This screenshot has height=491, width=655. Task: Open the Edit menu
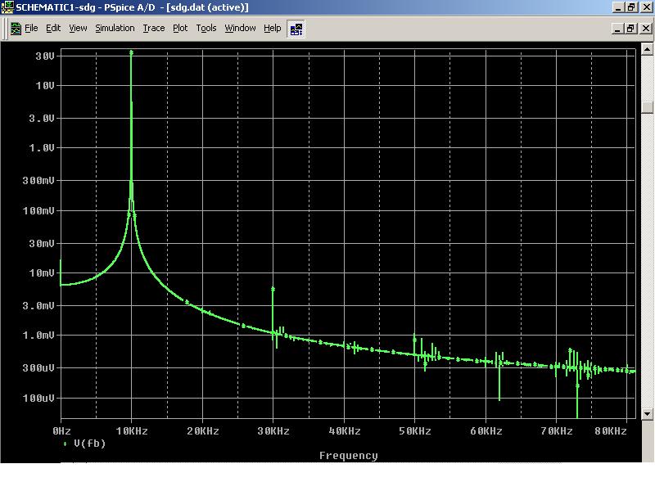pyautogui.click(x=53, y=28)
